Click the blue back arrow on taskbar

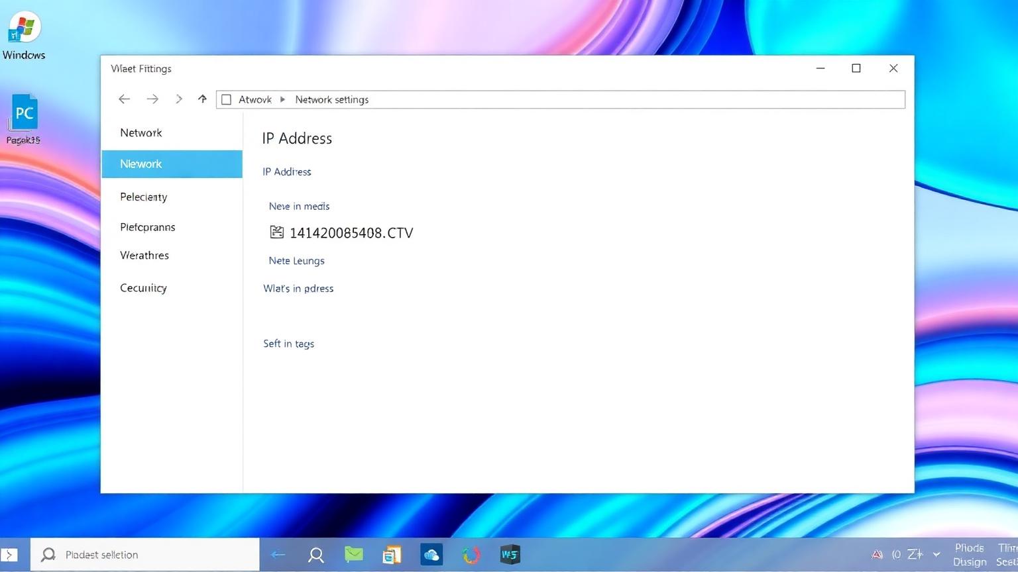click(278, 555)
